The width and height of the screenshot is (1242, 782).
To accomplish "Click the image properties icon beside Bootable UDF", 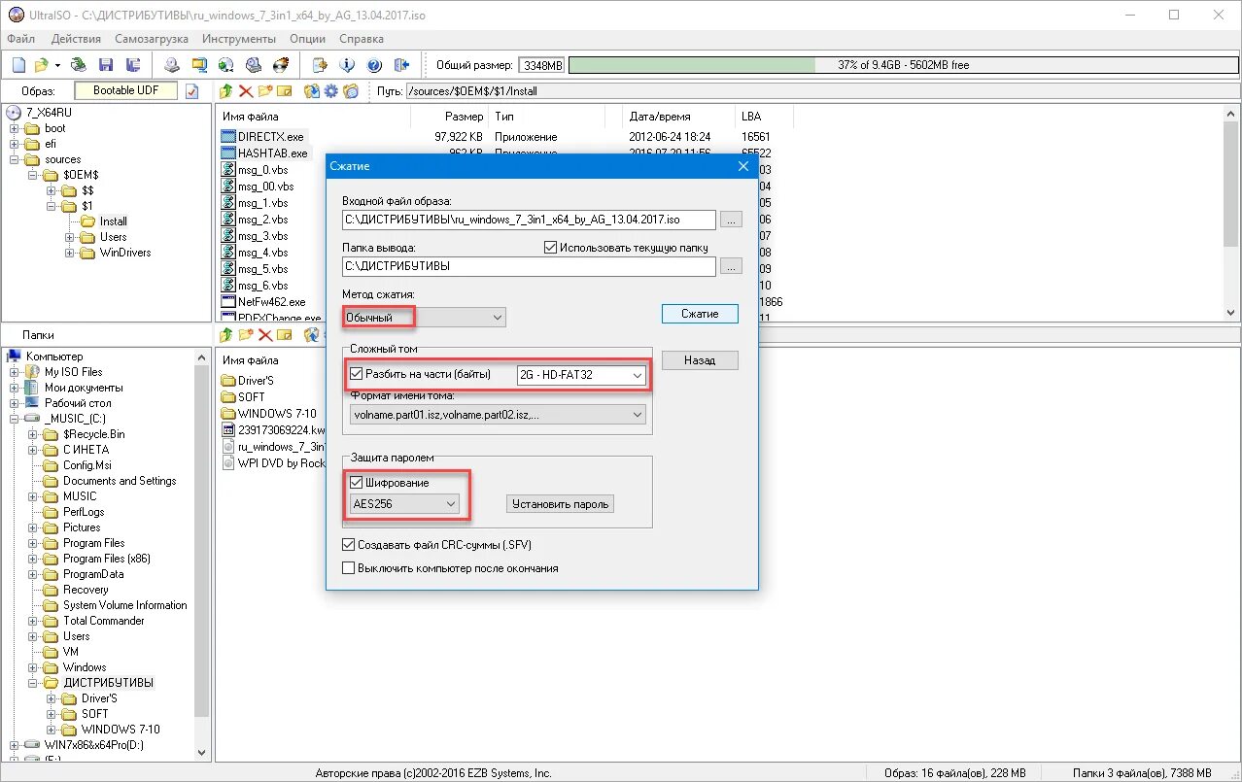I will point(192,91).
